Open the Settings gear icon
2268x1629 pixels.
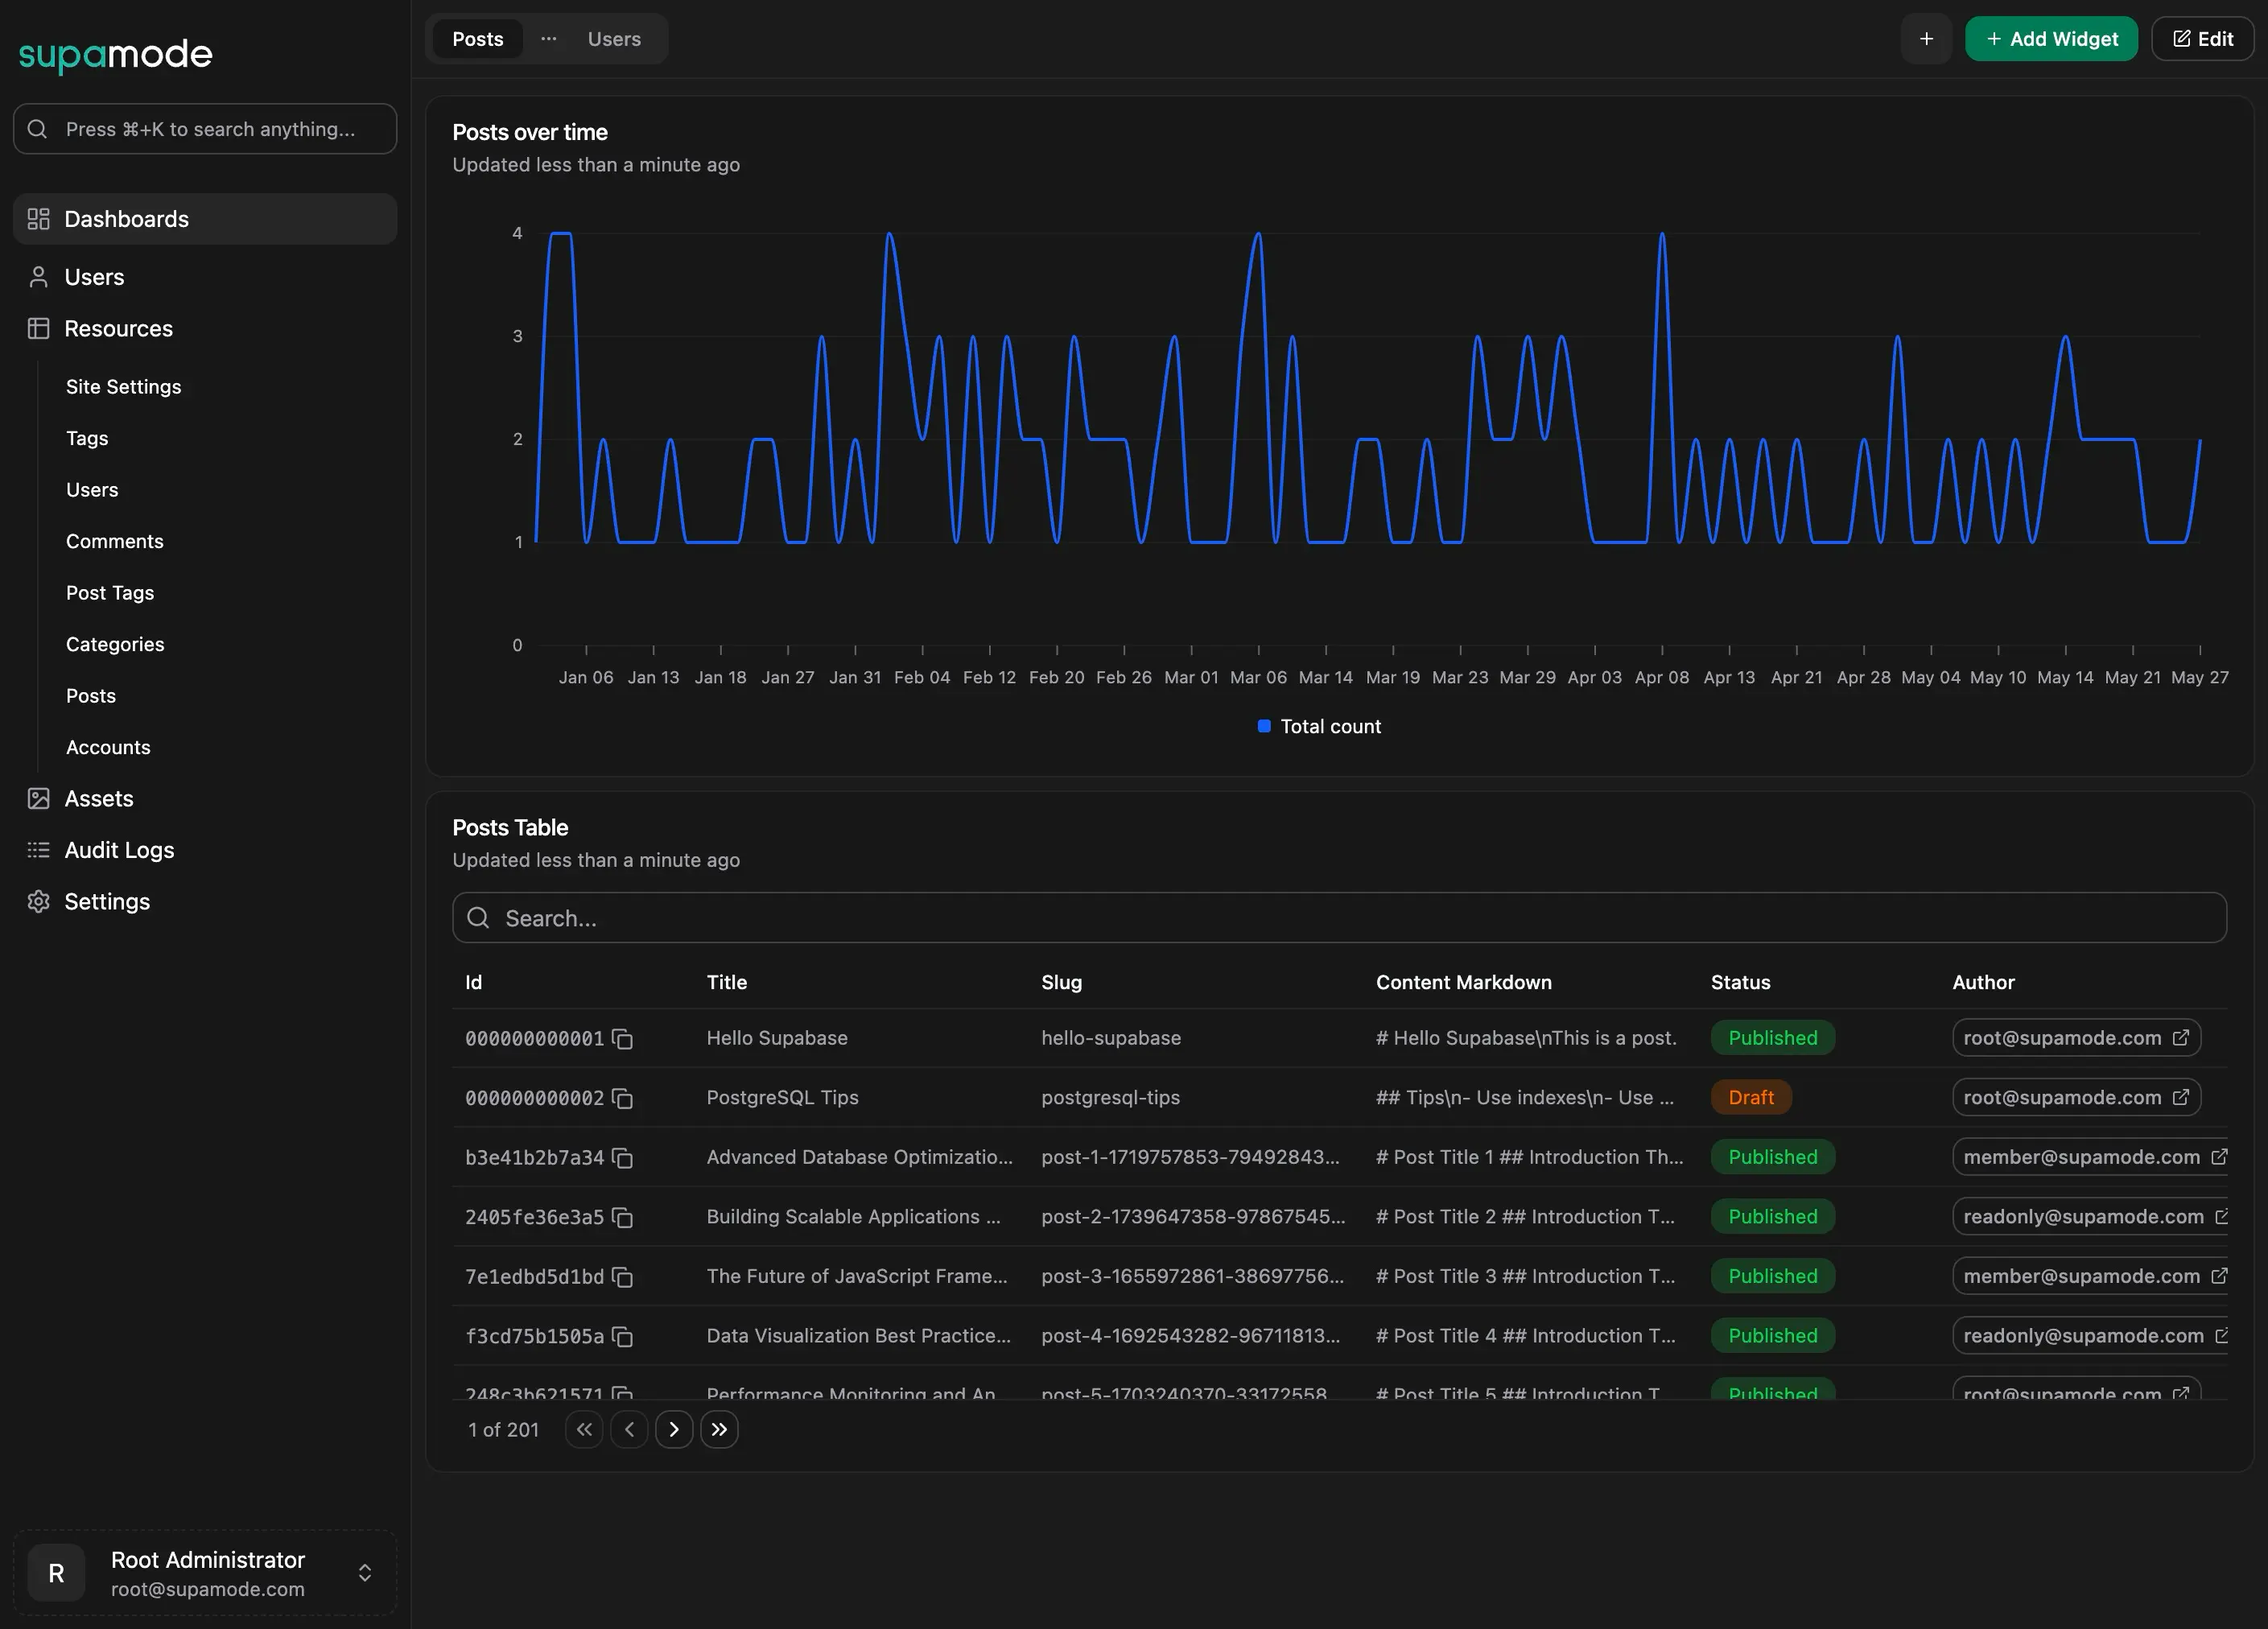coord(38,901)
